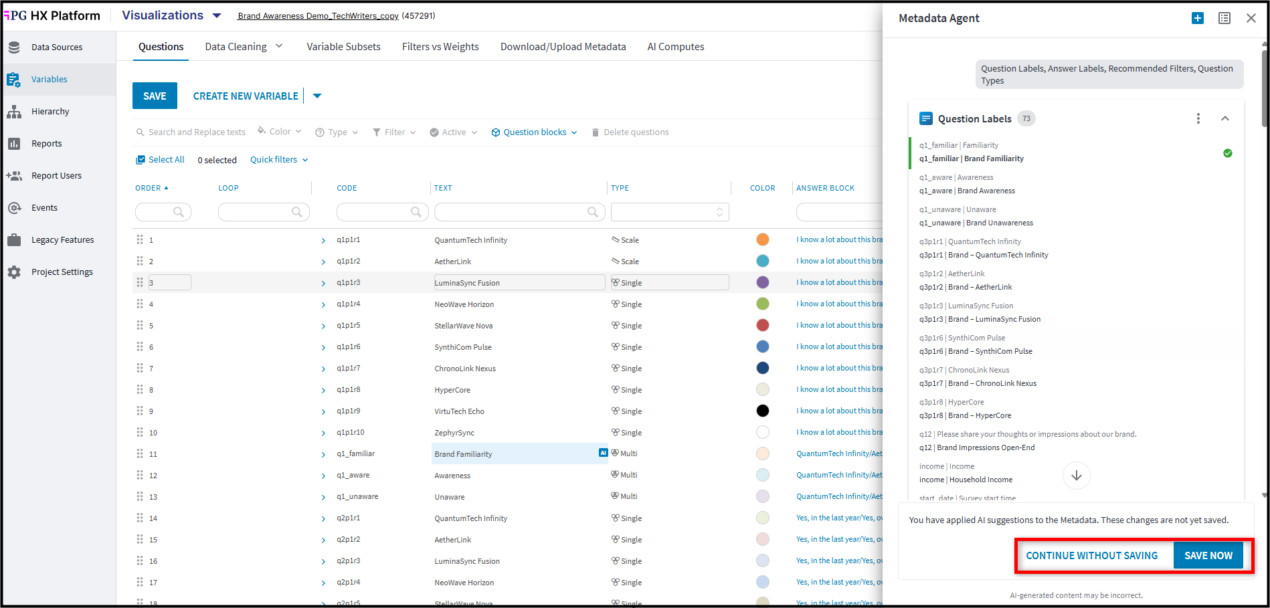This screenshot has height=608, width=1270.
Task: Open the Create New Variable dropdown arrow
Action: (317, 96)
